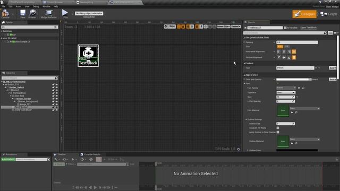Open the View menu

pyautogui.click(x=27, y=6)
